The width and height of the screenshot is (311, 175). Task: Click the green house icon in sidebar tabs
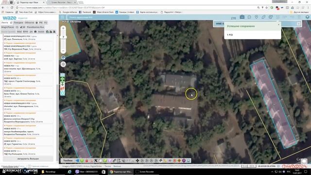coord(48,32)
